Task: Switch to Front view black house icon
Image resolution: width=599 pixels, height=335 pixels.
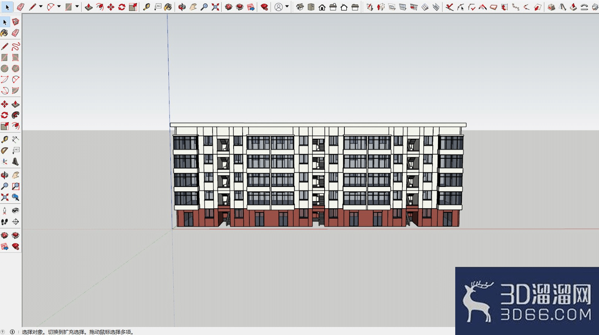Action: [322, 7]
